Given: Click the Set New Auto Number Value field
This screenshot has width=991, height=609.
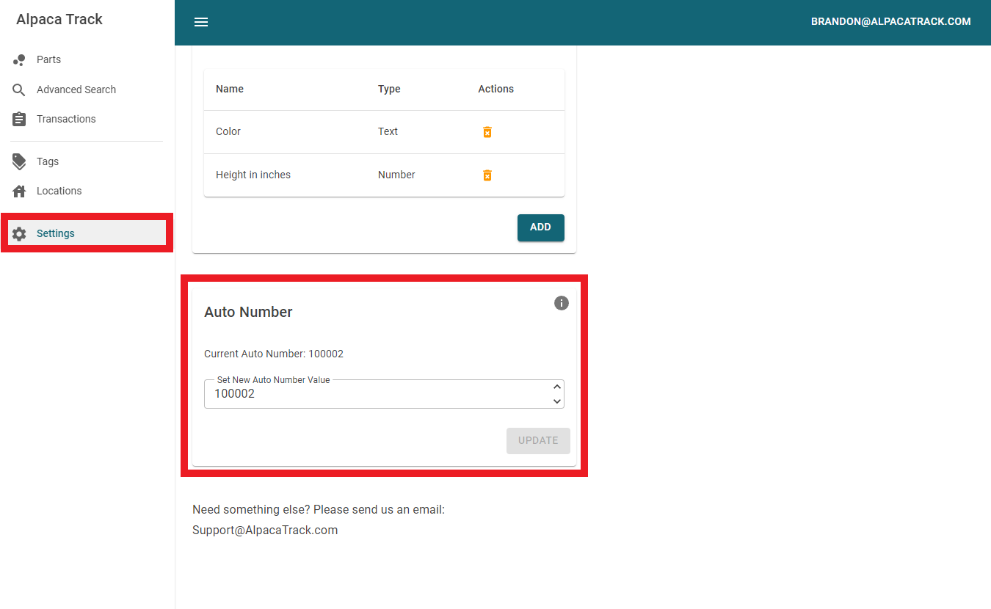Looking at the screenshot, I should click(x=374, y=394).
